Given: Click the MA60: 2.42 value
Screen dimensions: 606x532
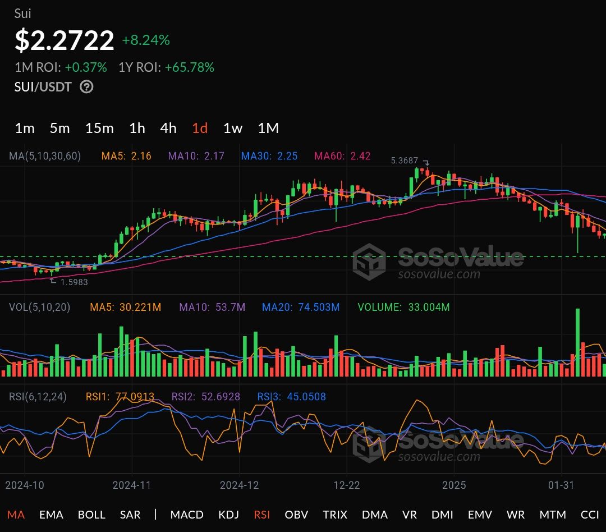Looking at the screenshot, I should (342, 156).
